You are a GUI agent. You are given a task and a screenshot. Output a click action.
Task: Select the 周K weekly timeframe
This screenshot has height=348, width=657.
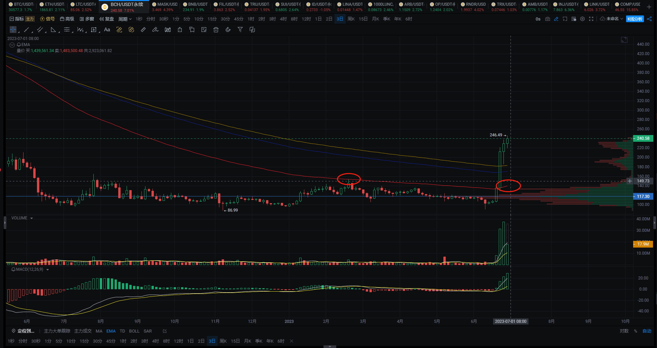351,19
